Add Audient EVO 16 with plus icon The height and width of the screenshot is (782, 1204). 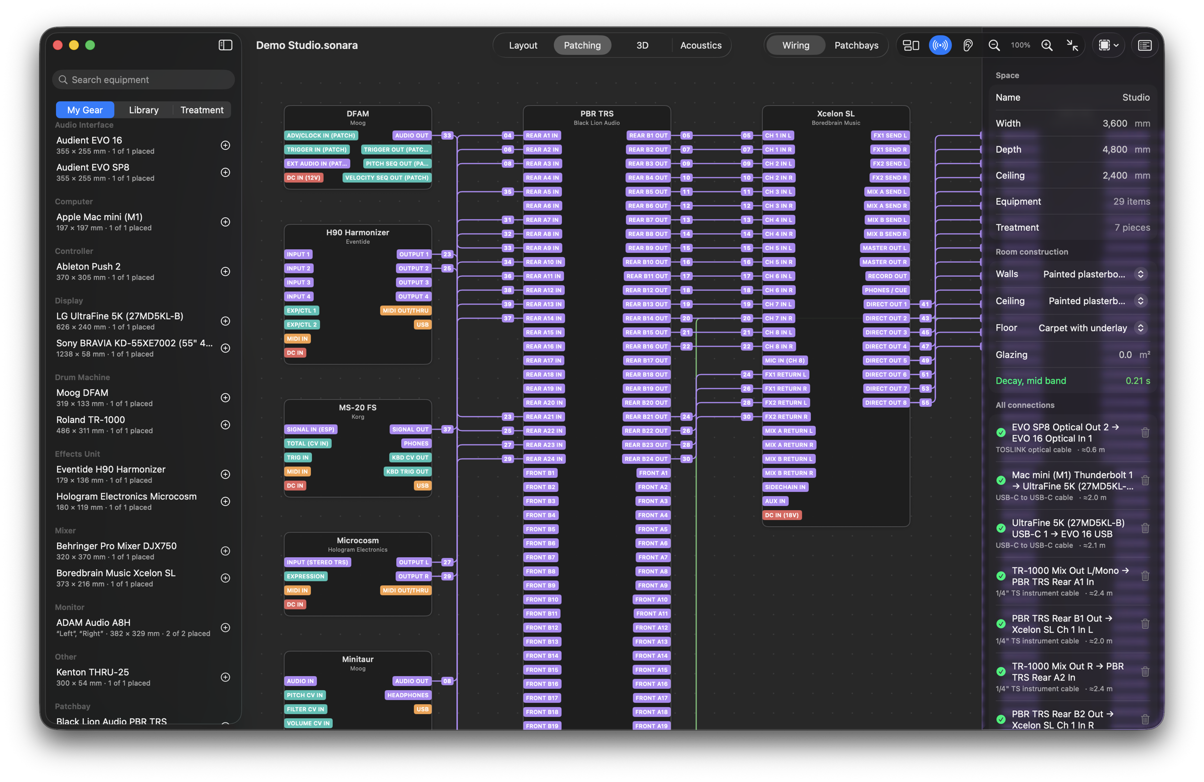(x=226, y=145)
